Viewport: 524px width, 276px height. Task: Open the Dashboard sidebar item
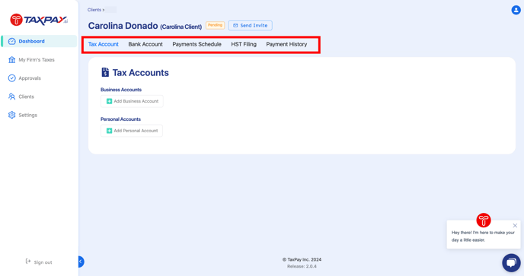tap(39, 41)
